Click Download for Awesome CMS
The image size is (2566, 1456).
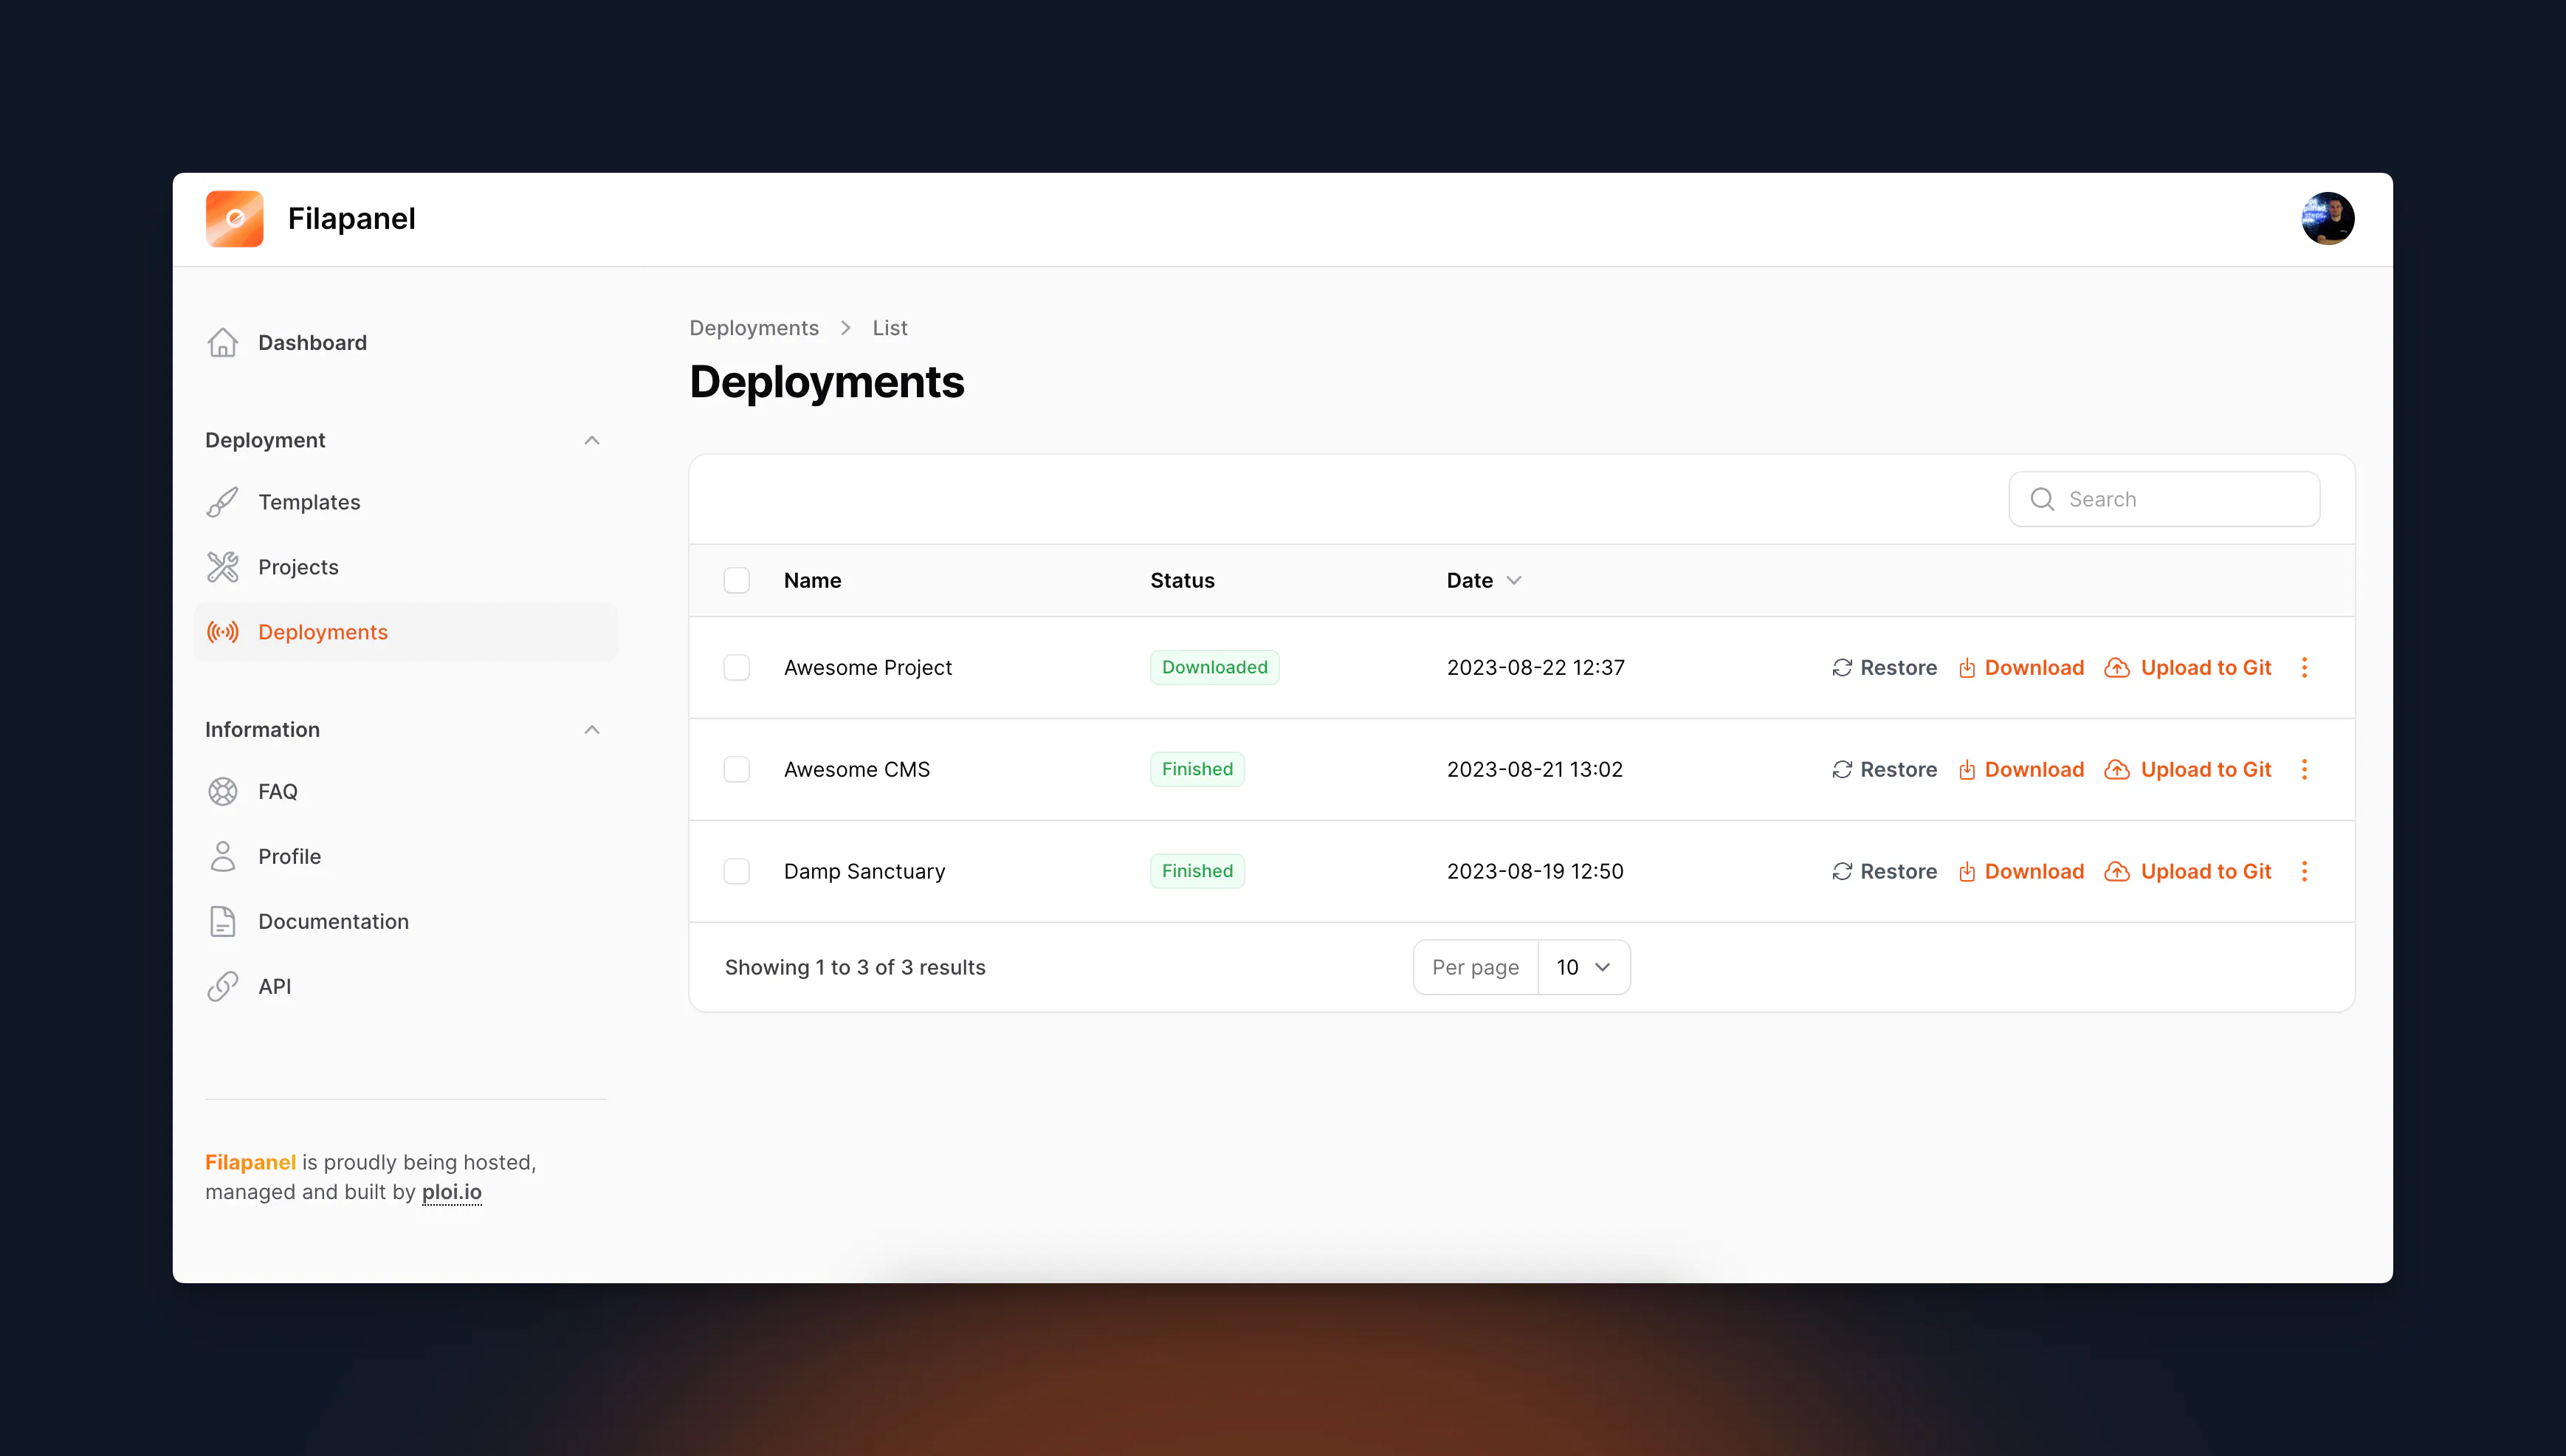click(x=2020, y=770)
